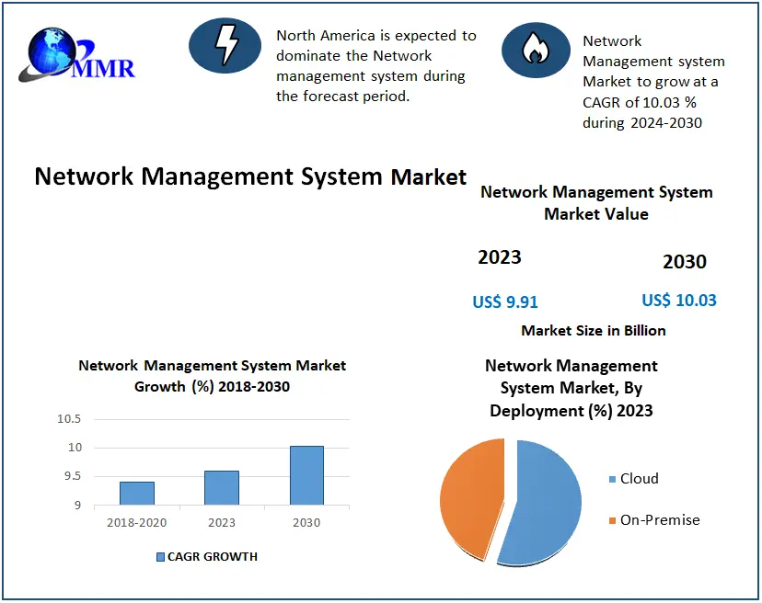Viewport: 762px width, 603px height.
Task: Click the orange On-Premise legend square
Action: (612, 521)
